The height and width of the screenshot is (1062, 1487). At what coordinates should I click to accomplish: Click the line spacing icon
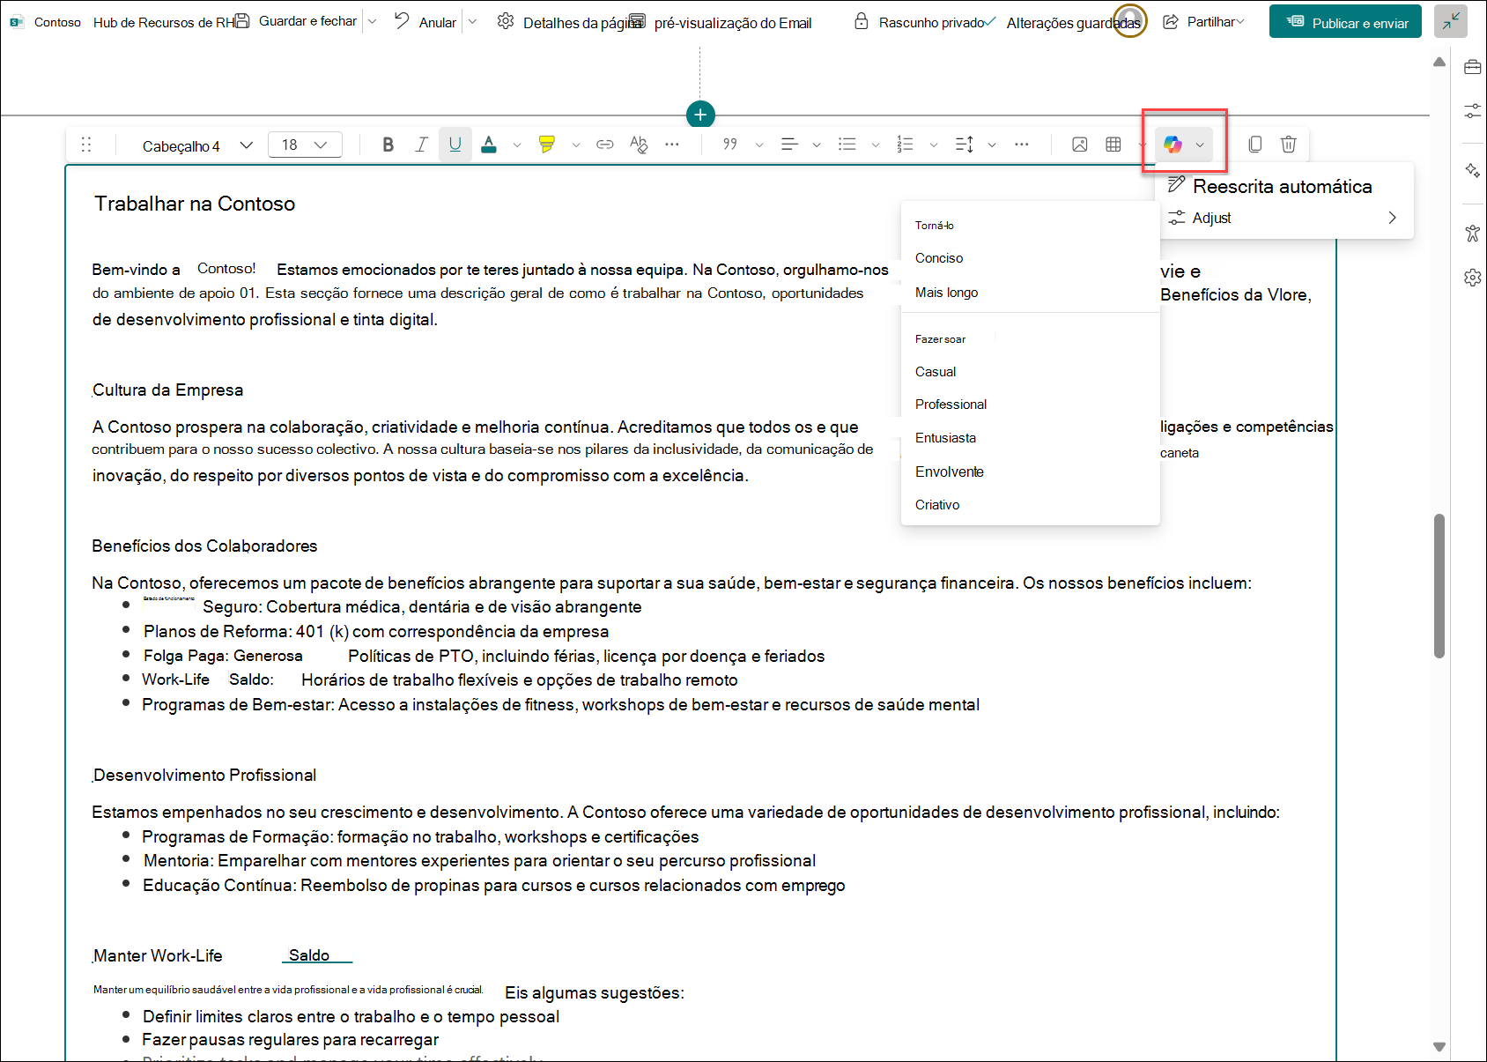coord(965,145)
